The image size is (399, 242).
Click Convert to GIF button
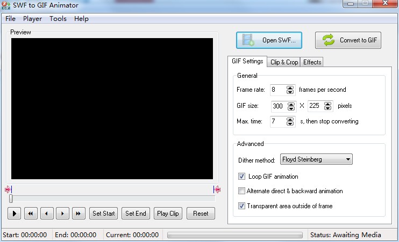pos(348,40)
